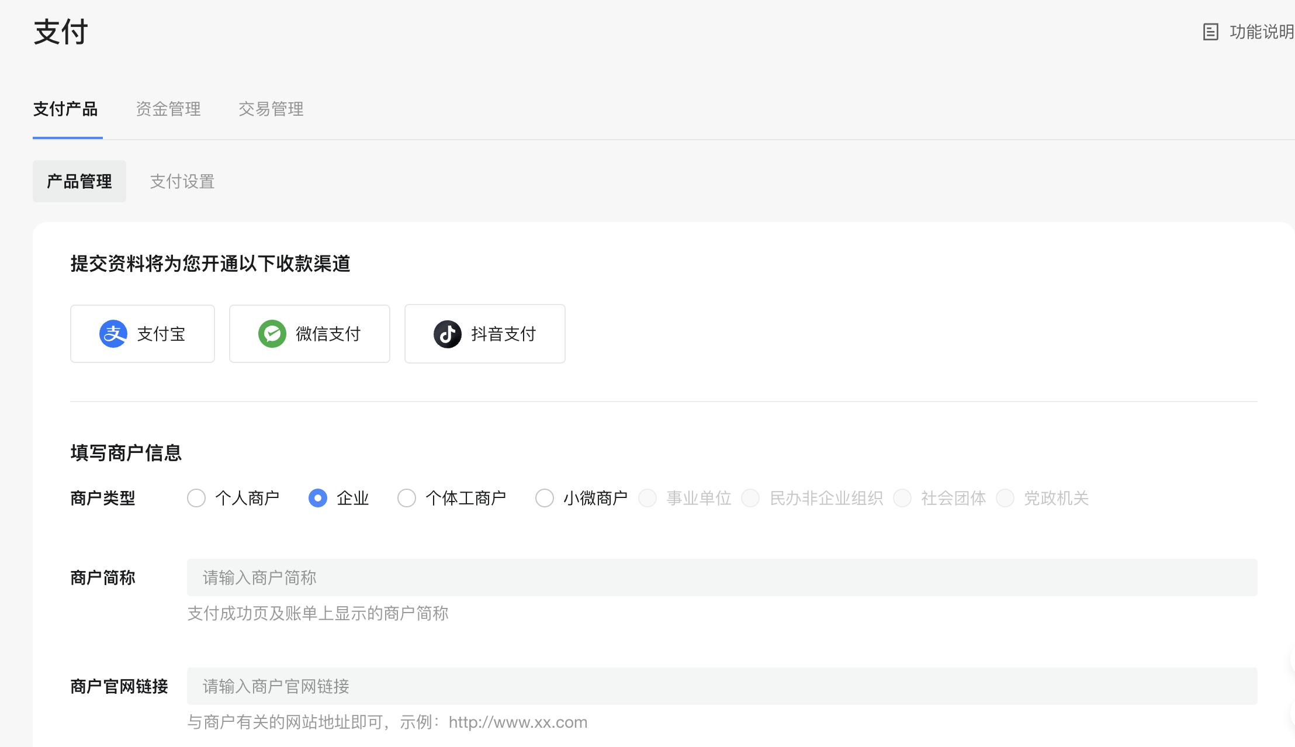1295x747 pixels.
Task: Open the 功能说明 link
Action: coord(1261,32)
